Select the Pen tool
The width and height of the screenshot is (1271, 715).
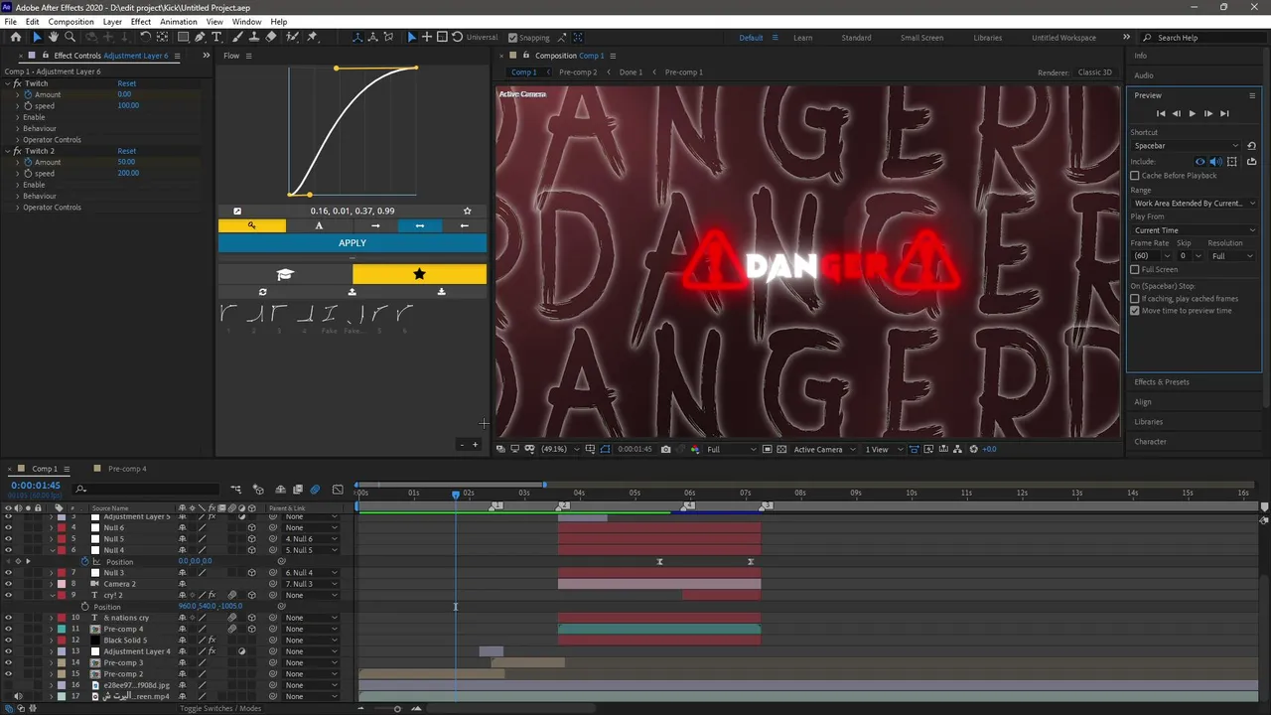pyautogui.click(x=200, y=37)
